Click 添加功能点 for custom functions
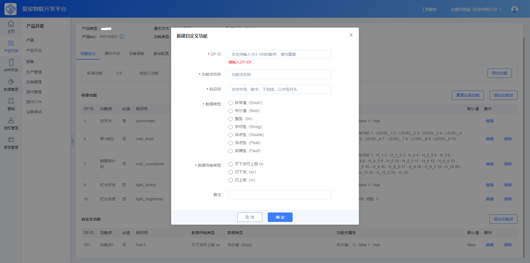Screen dimensions: 530x263 coord(504,219)
